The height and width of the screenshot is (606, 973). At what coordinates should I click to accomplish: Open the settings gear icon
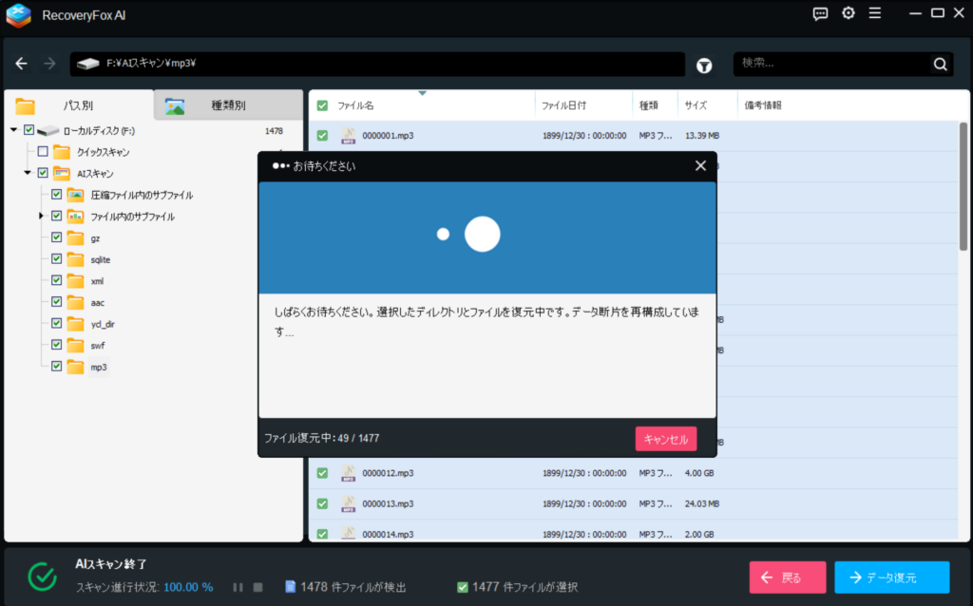849,13
